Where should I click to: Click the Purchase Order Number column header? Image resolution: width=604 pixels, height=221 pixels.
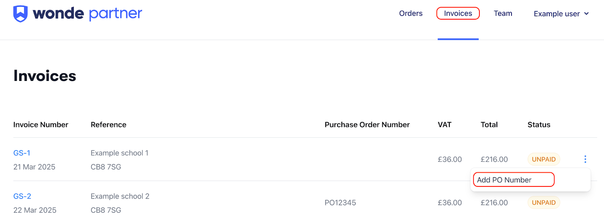[x=367, y=124]
